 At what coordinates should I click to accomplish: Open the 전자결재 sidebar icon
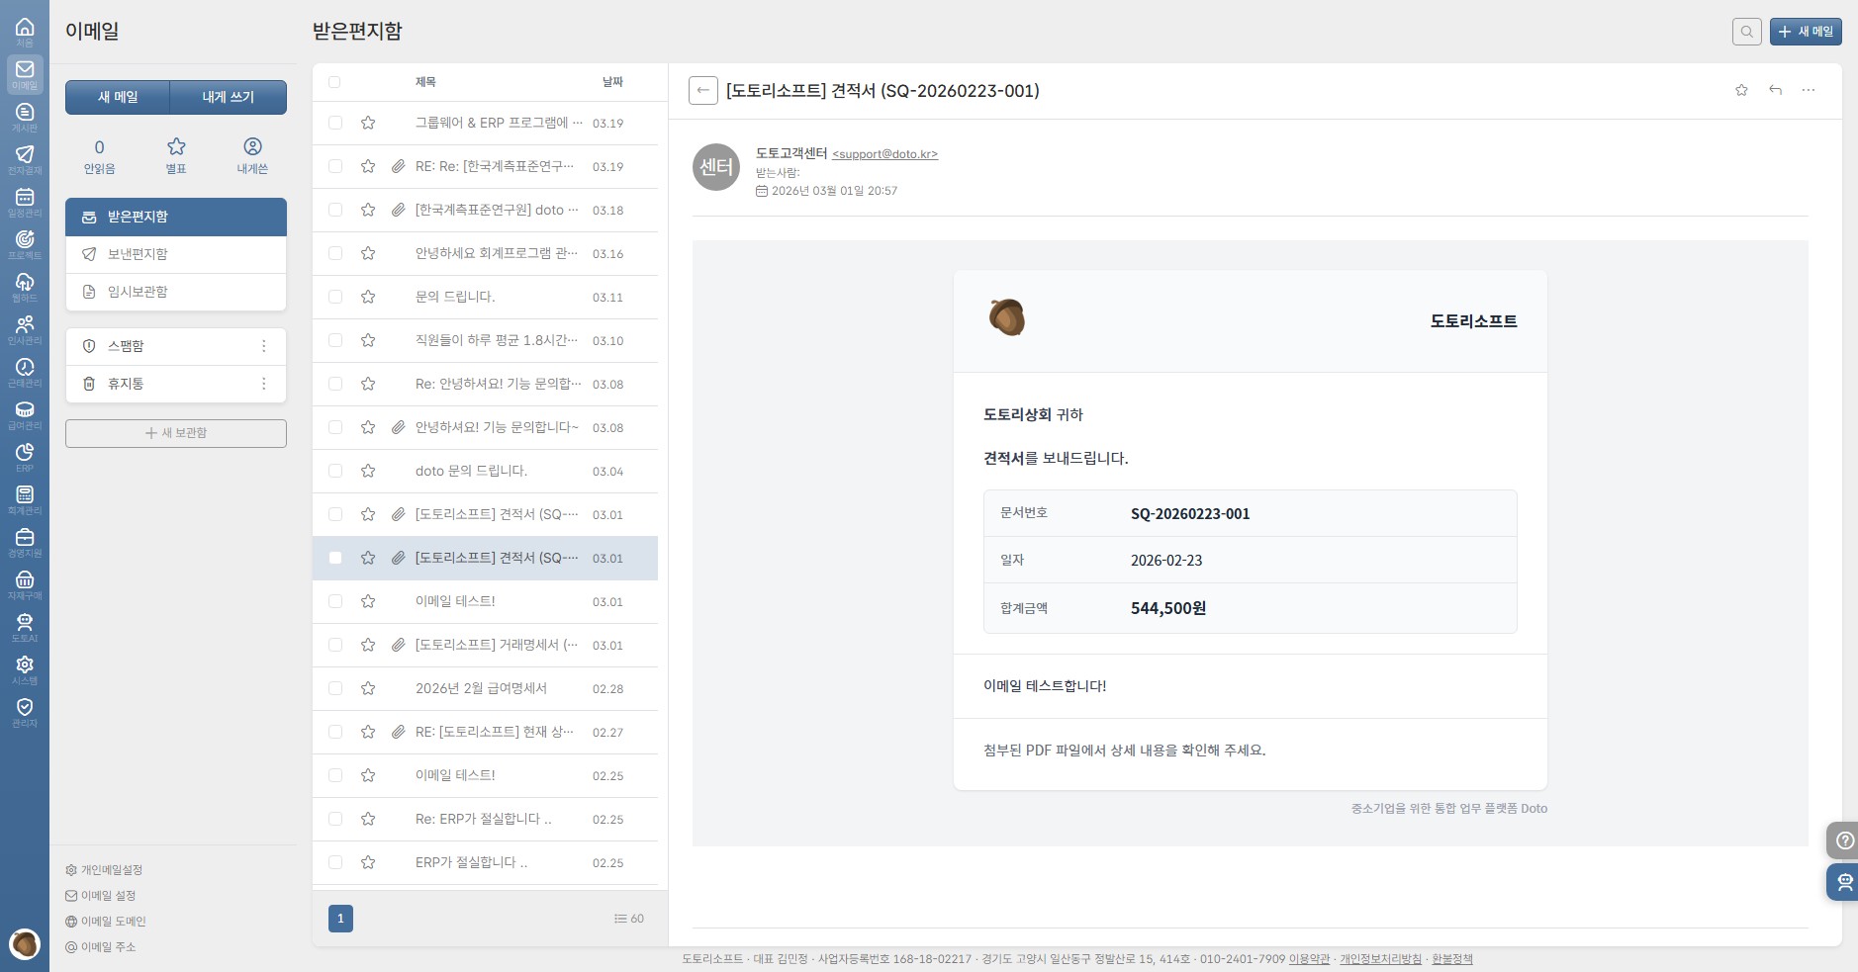(x=25, y=156)
